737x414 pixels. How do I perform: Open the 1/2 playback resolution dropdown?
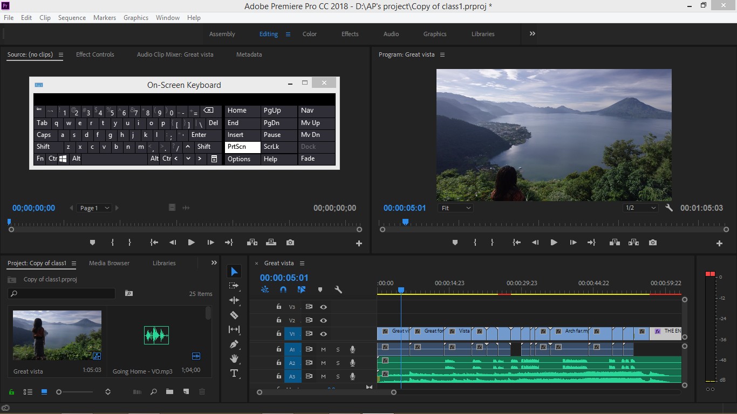(641, 208)
